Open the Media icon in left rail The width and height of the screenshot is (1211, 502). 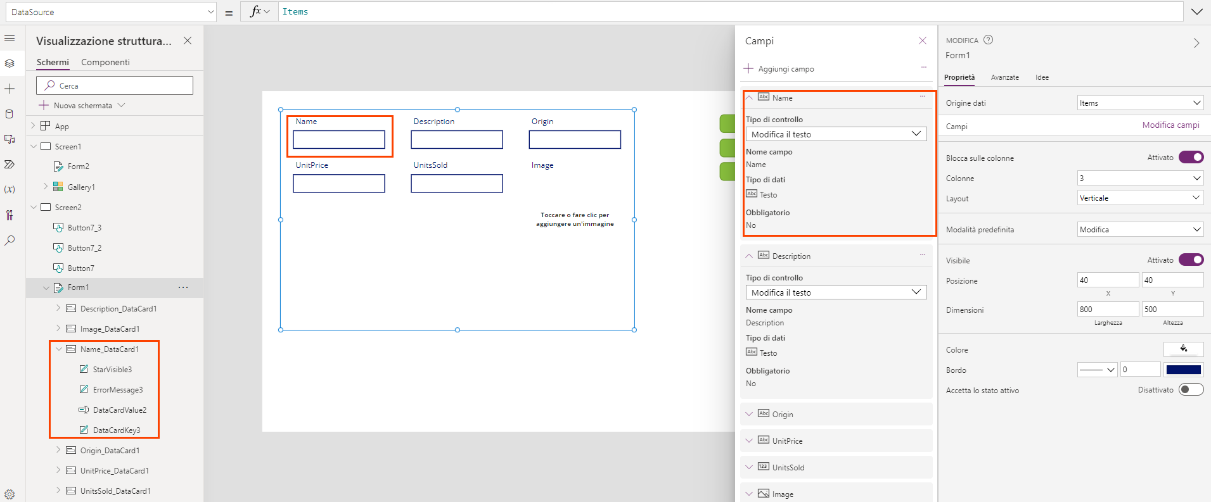point(10,139)
